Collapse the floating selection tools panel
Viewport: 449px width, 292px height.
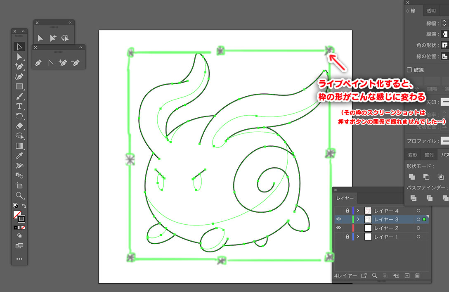coord(70,22)
